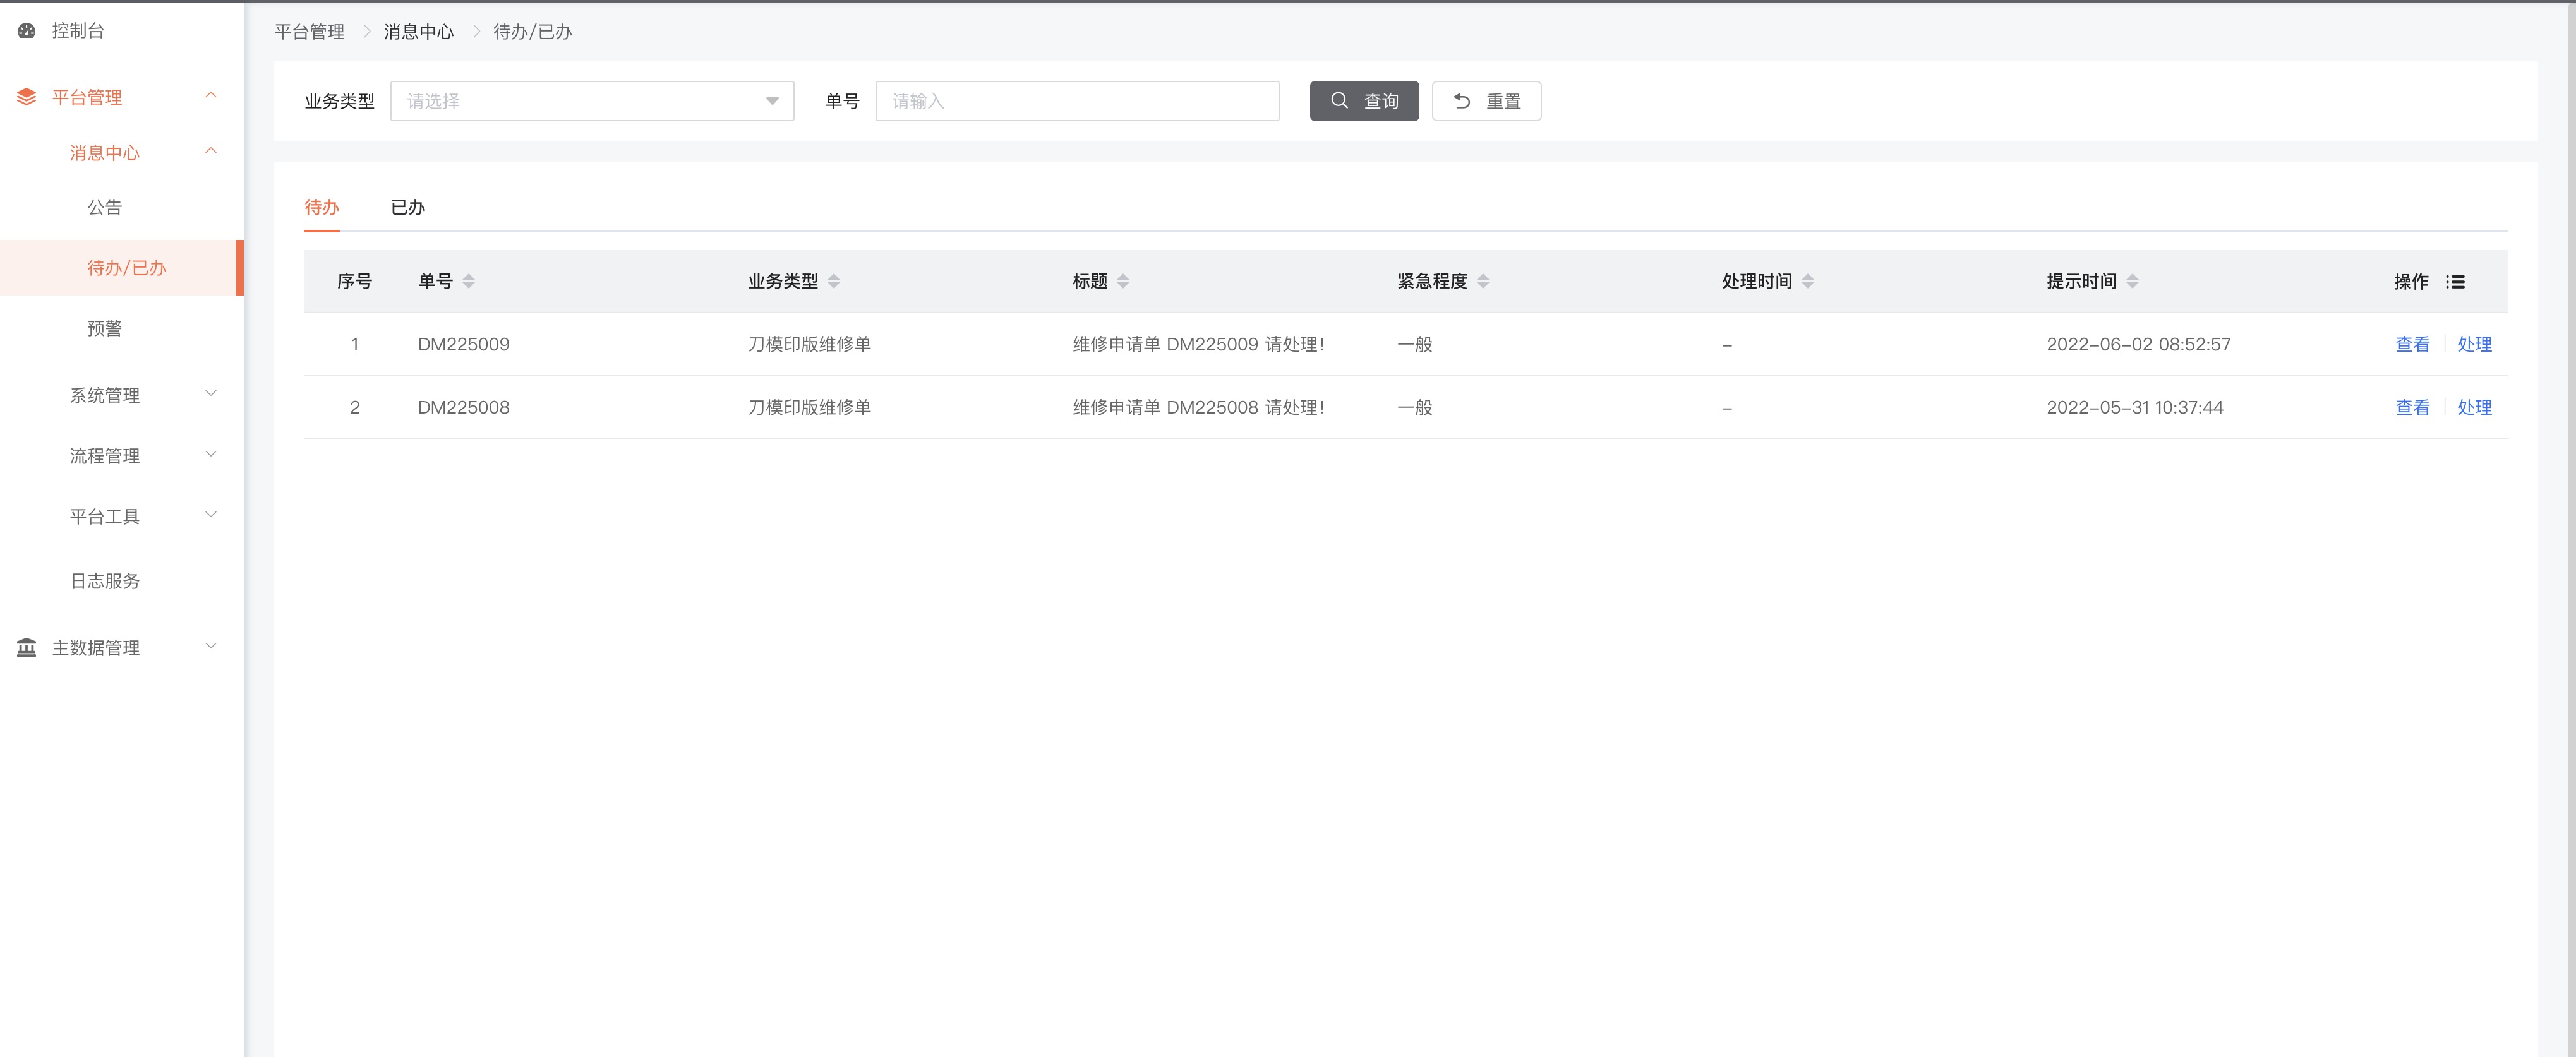Image resolution: width=2576 pixels, height=1057 pixels.
Task: Click 消息中心 in the breadcrumb
Action: pos(419,32)
